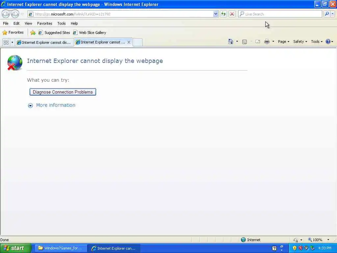Viewport: 337px width, 253px height.
Task: Click the Forward navigation button
Action: point(15,14)
